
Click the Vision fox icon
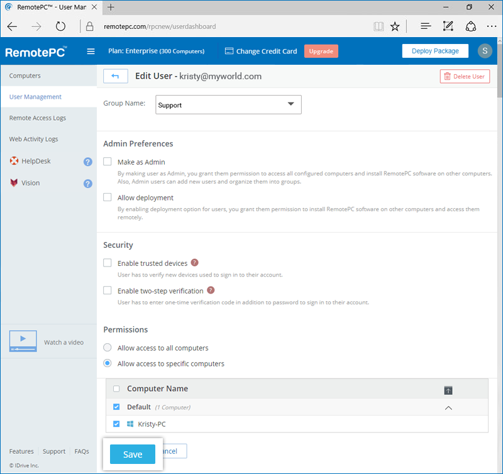coord(14,183)
